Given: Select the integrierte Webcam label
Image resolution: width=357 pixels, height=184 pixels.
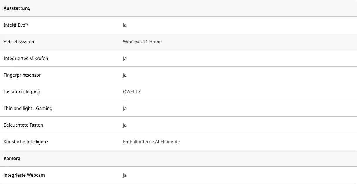Looking at the screenshot, I should coord(24,175).
